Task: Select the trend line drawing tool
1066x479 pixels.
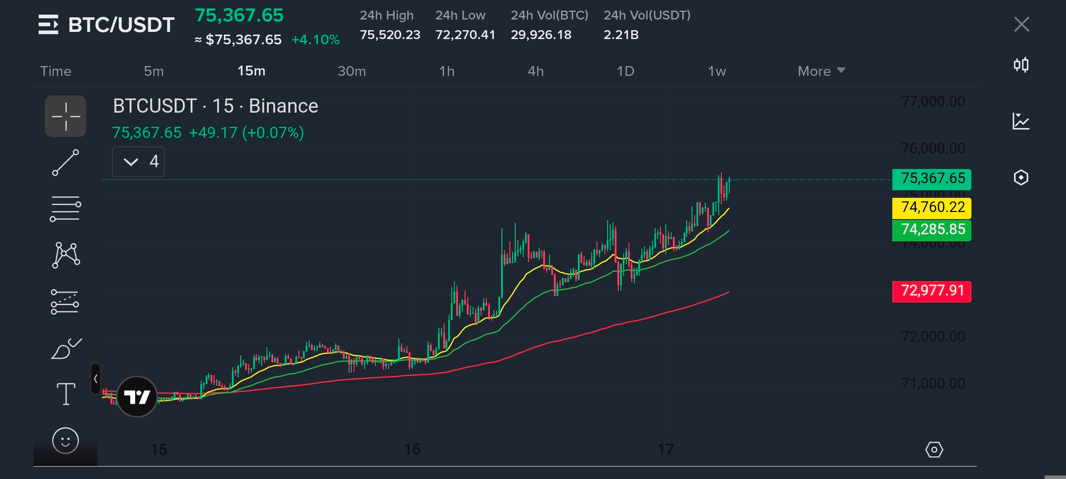Action: 65,162
